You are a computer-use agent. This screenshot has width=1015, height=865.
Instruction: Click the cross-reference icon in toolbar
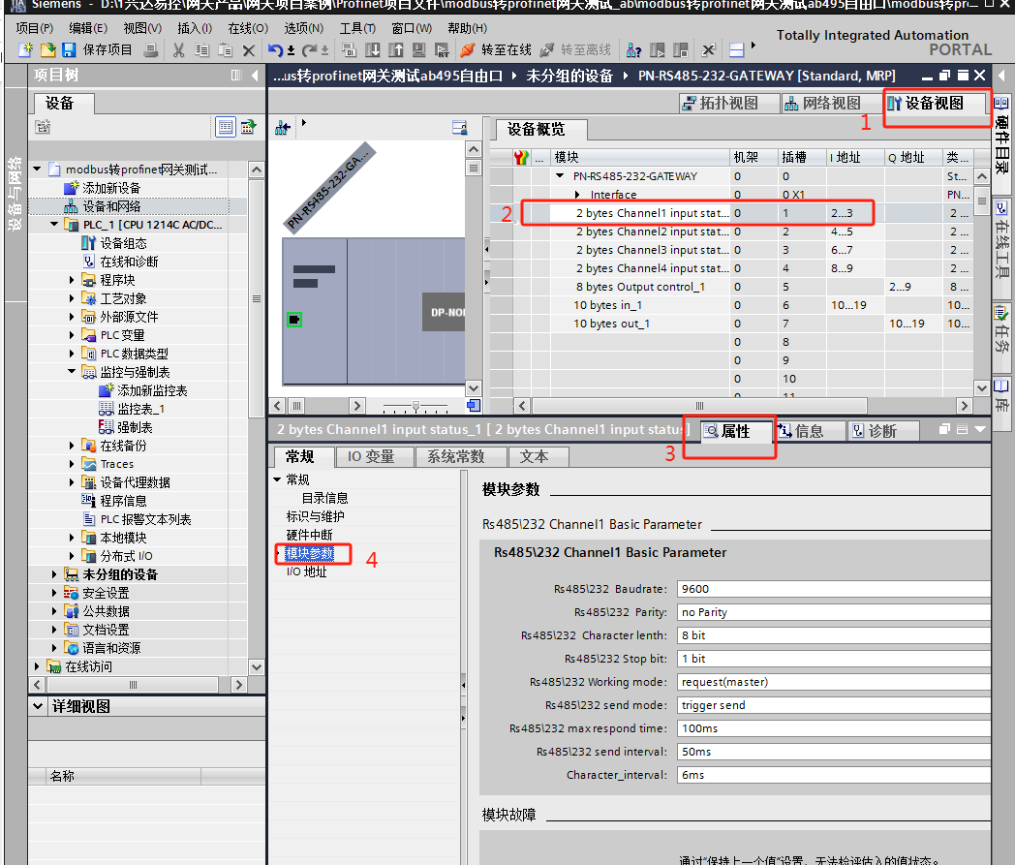click(709, 49)
